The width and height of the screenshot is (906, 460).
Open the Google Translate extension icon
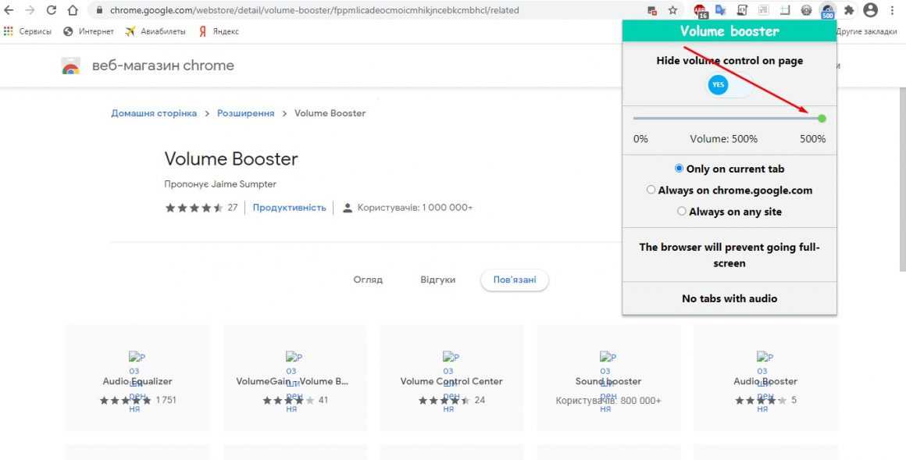[x=721, y=10]
